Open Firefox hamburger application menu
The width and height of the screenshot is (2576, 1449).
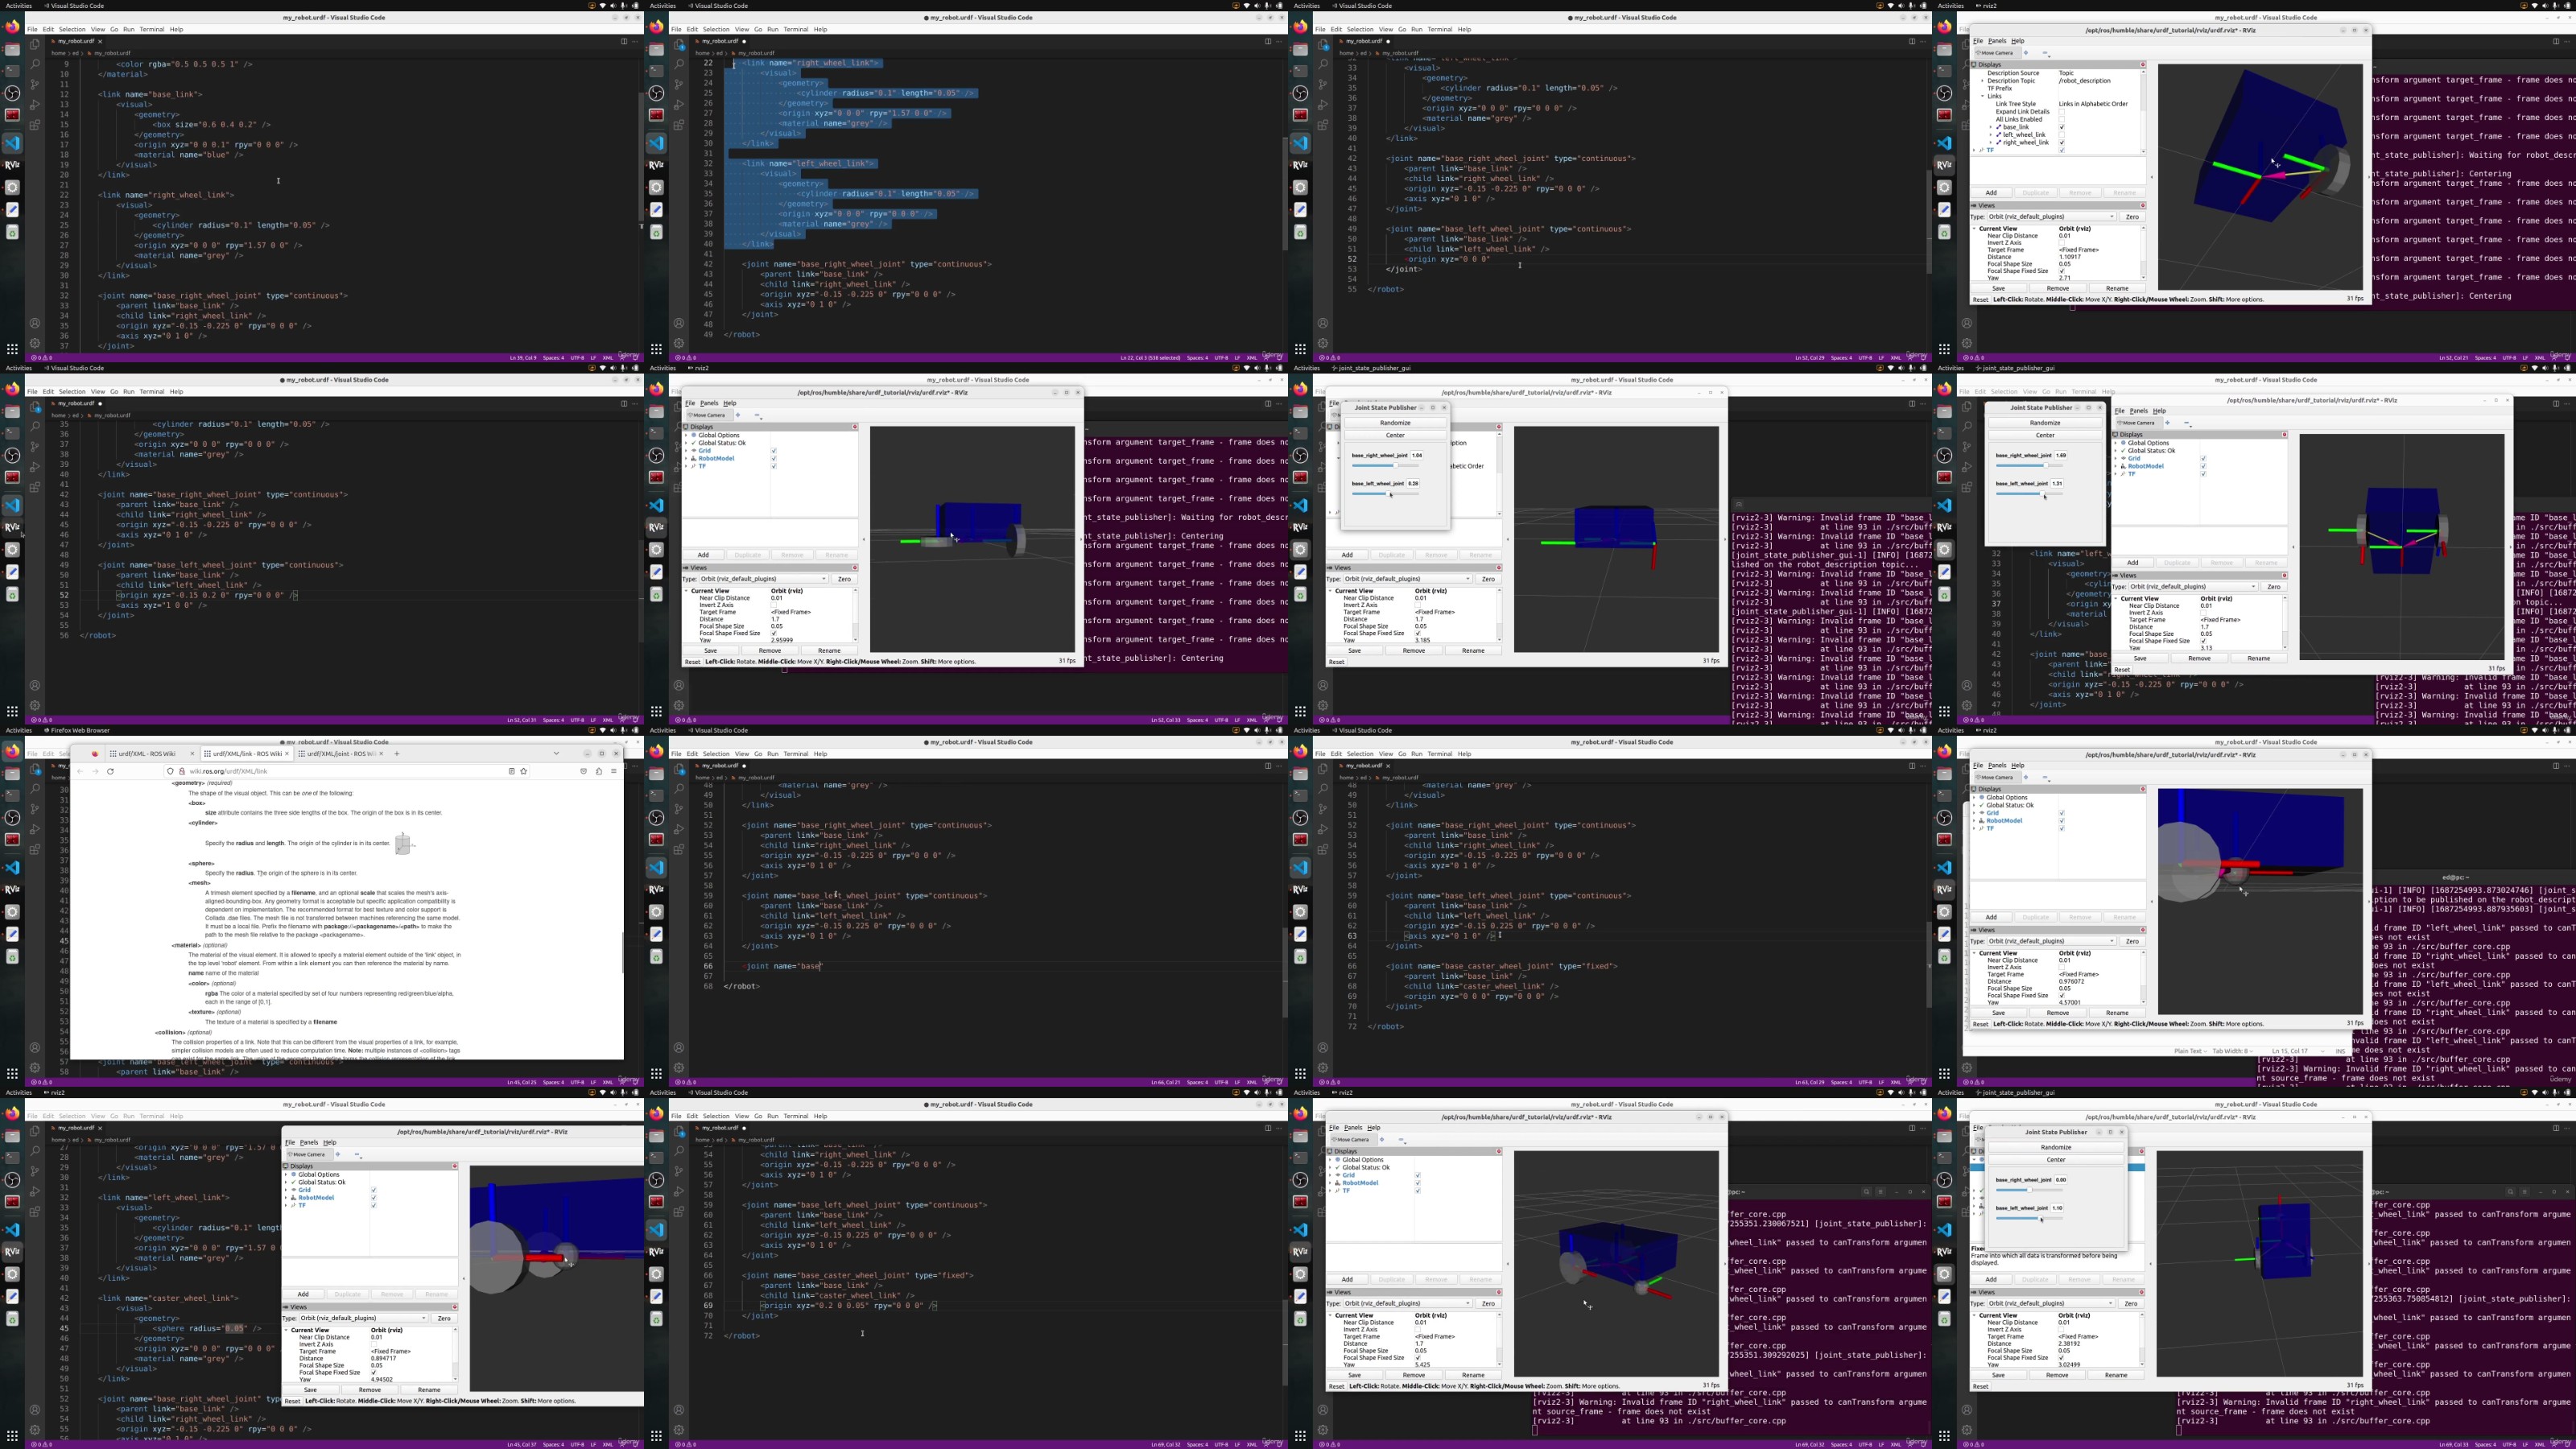point(614,772)
